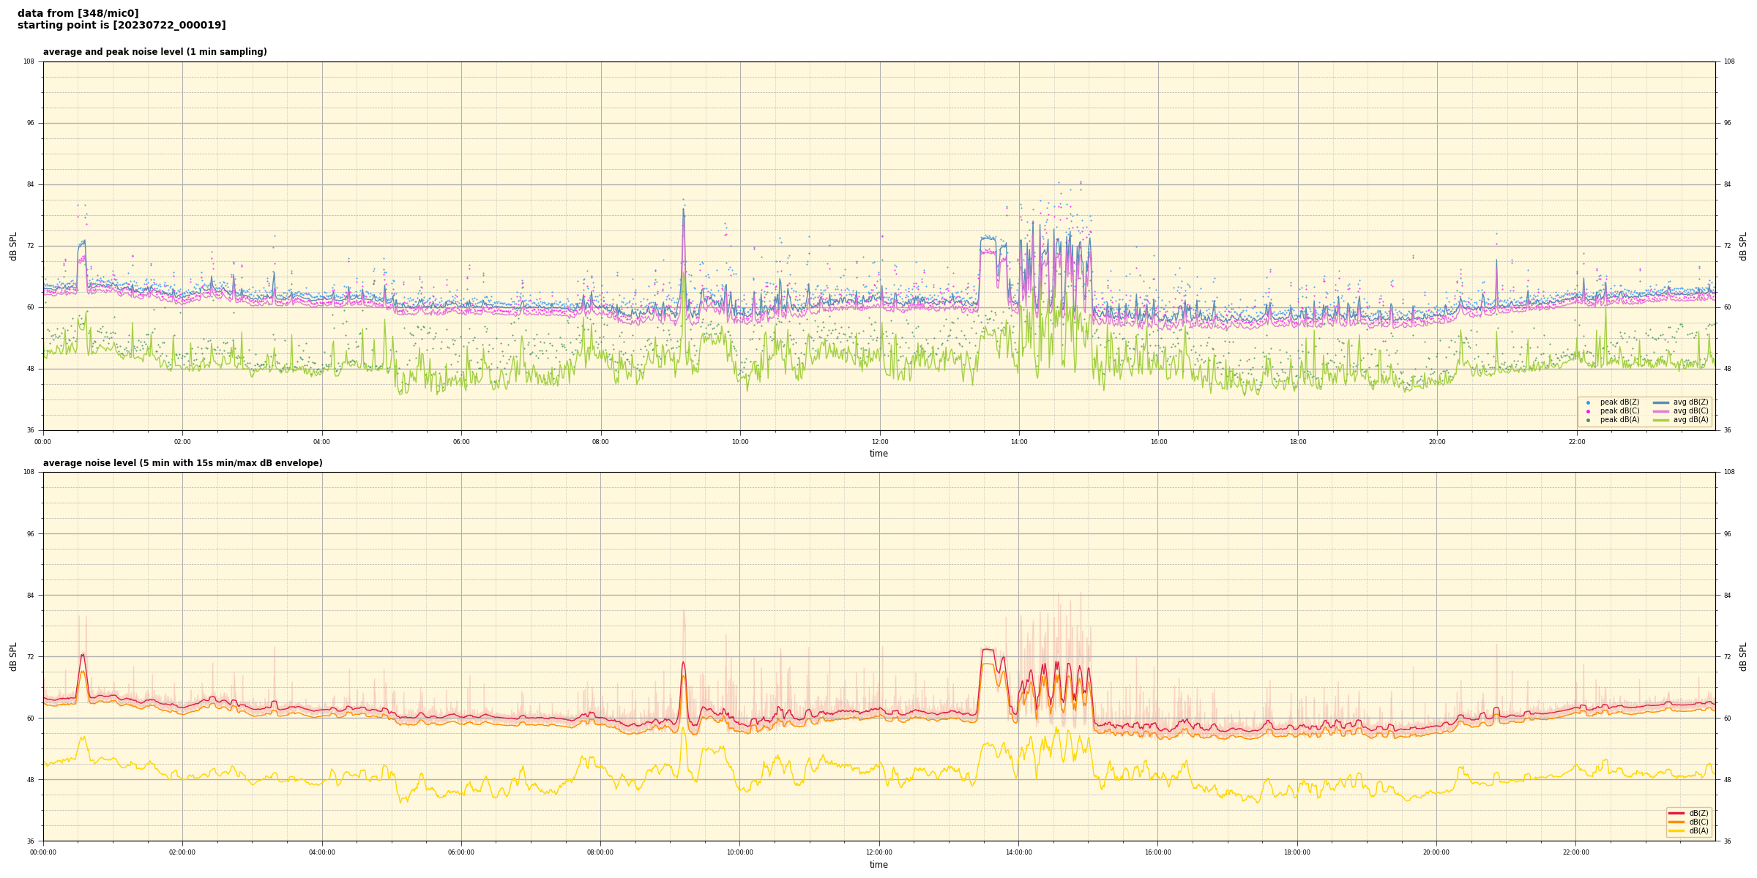Click the 84 tick on top chart's left axis
Screen dimensions: 1757x878
(30, 184)
